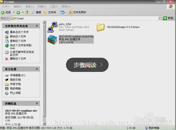This screenshot has width=176, height=130.
Task: Click 文件夹同步 folder sync button
Action: pos(77,12)
